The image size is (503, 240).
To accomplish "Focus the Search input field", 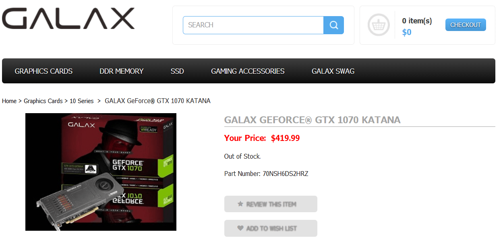I will pos(253,25).
